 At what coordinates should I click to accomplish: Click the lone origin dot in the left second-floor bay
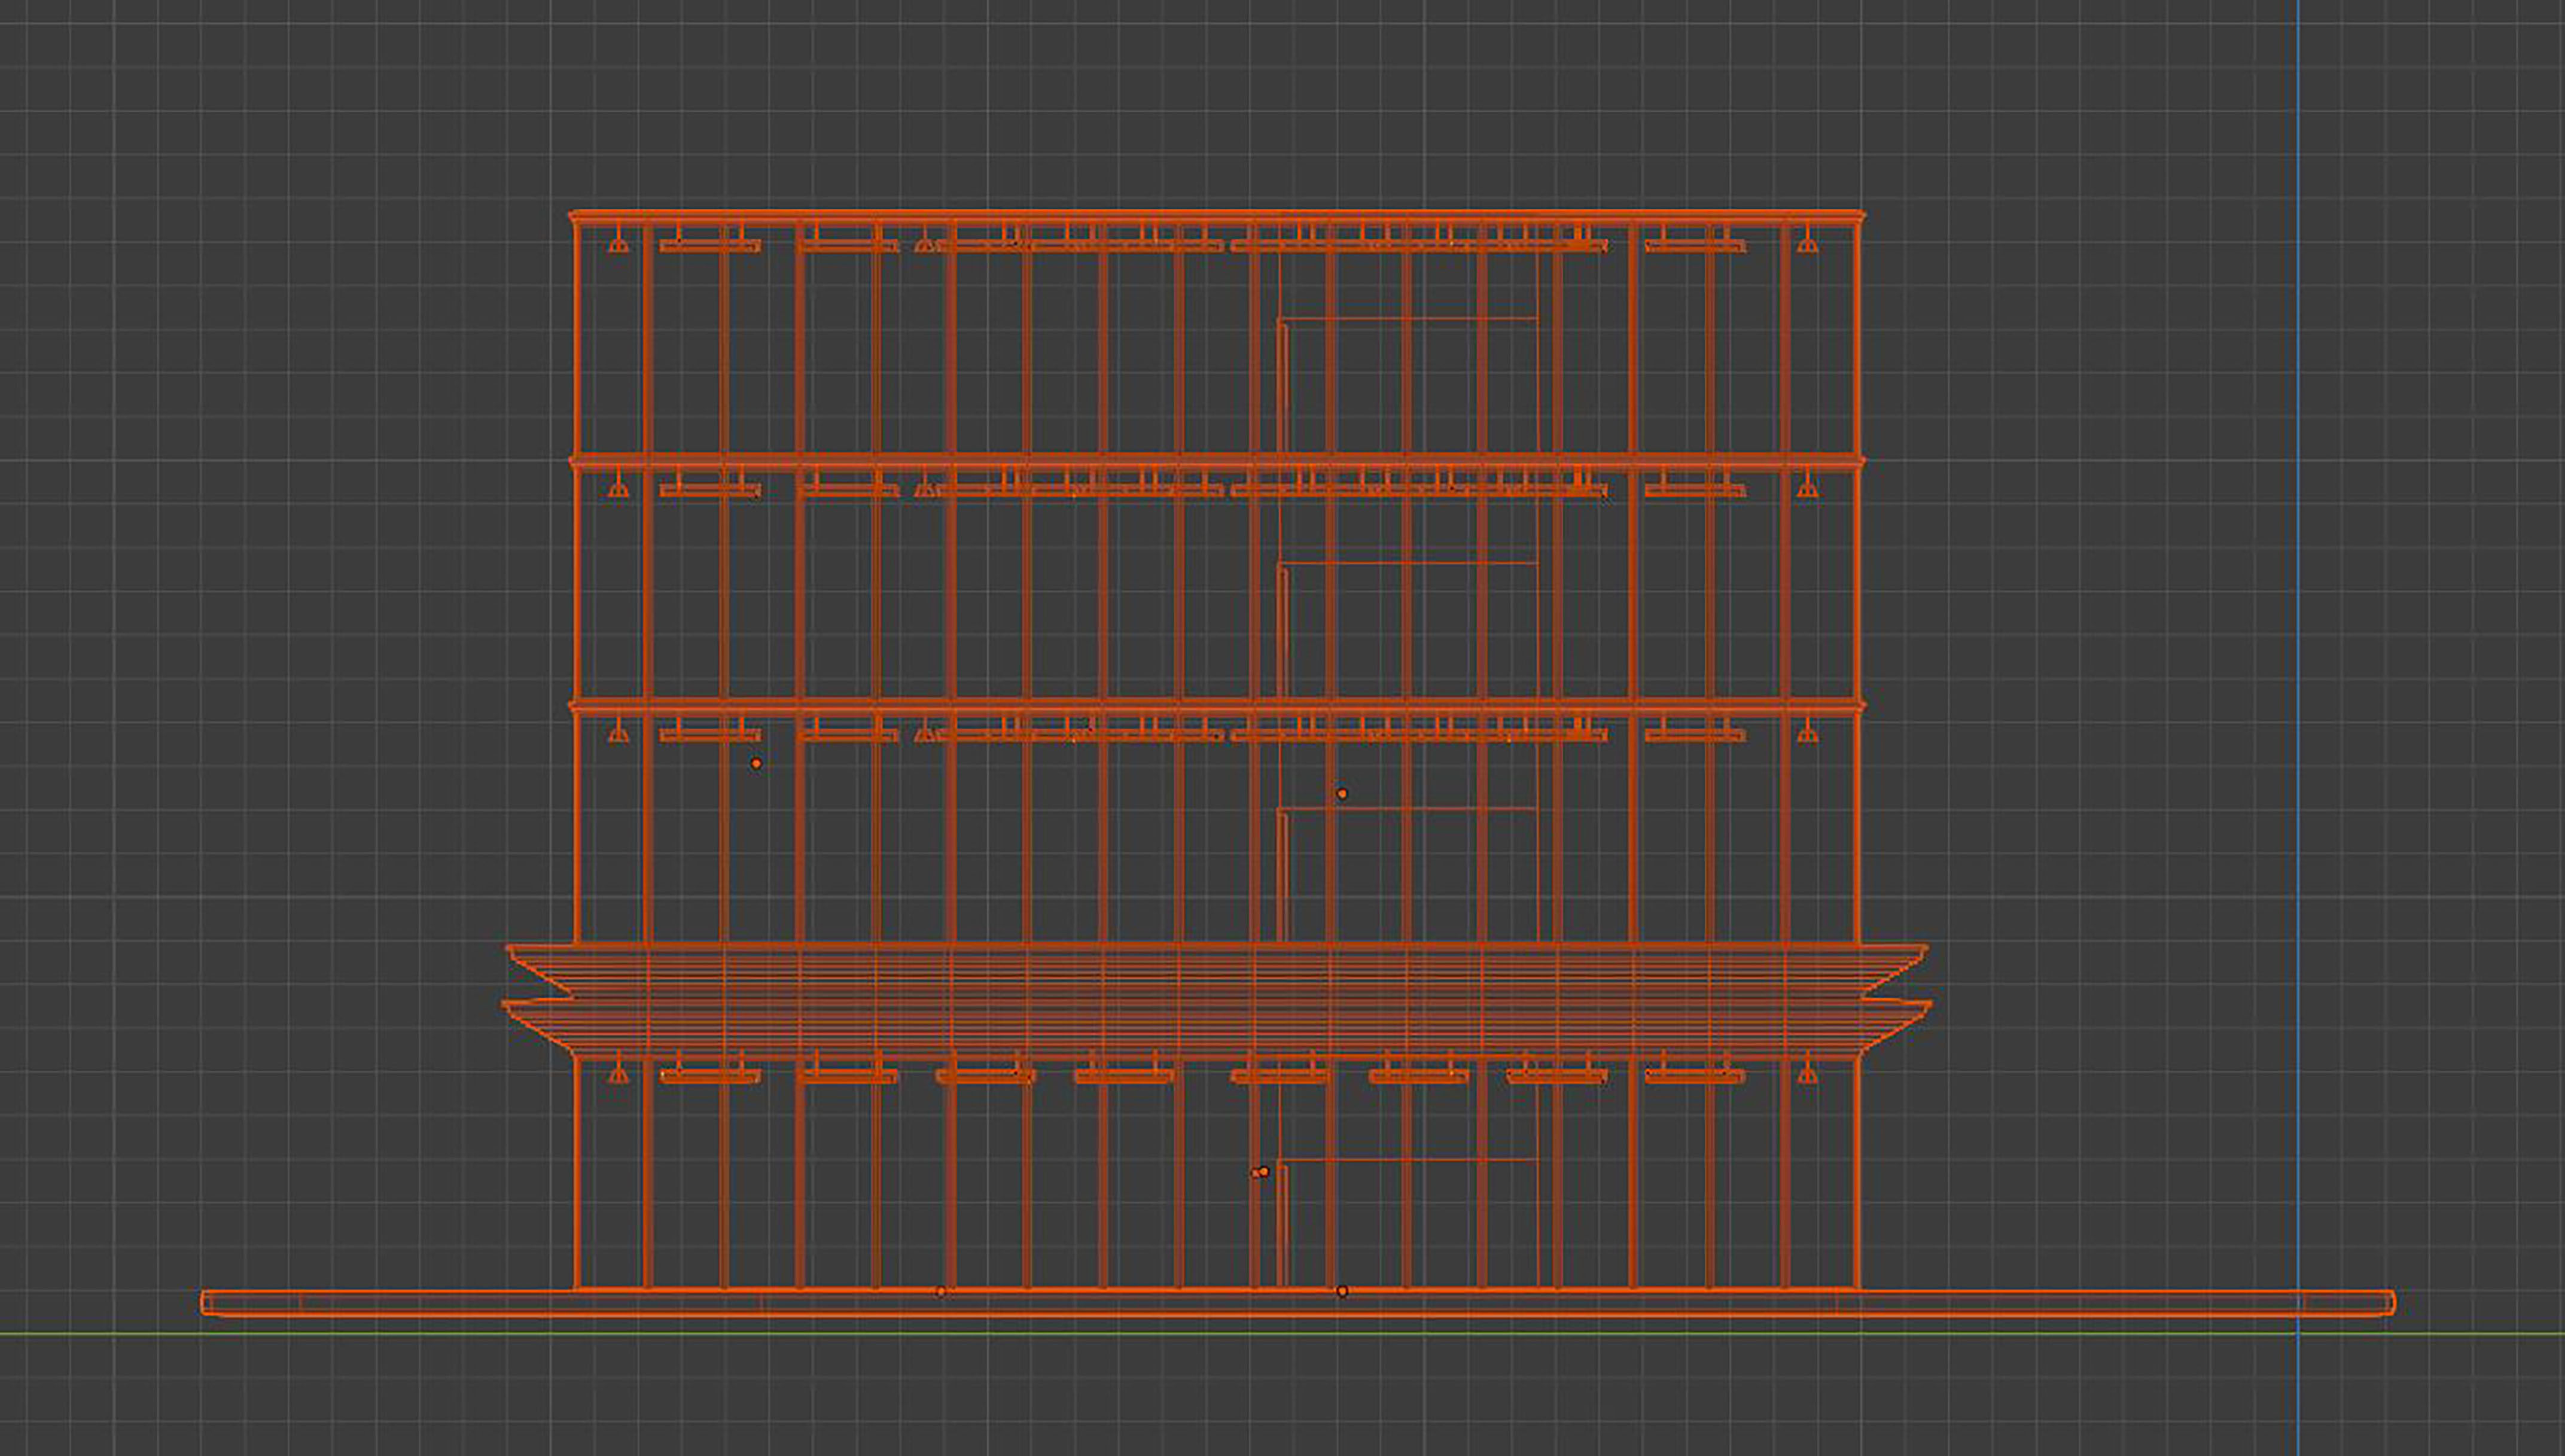756,764
